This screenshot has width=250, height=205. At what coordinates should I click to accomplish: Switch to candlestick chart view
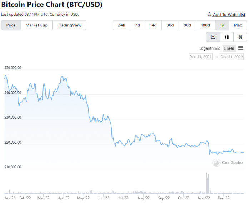click(226, 37)
